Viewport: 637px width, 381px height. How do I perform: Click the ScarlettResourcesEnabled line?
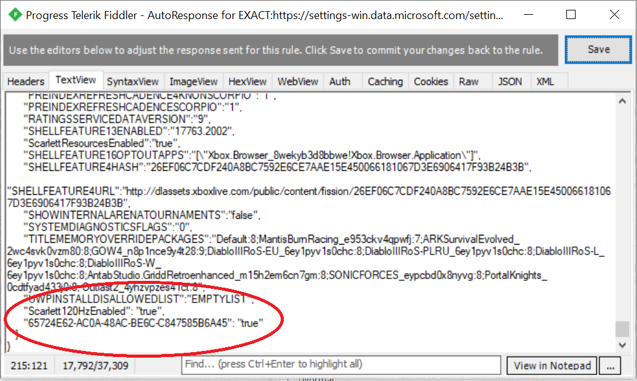(x=101, y=143)
